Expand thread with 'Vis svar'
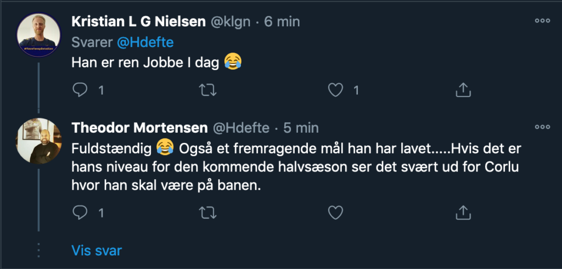 [x=97, y=251]
